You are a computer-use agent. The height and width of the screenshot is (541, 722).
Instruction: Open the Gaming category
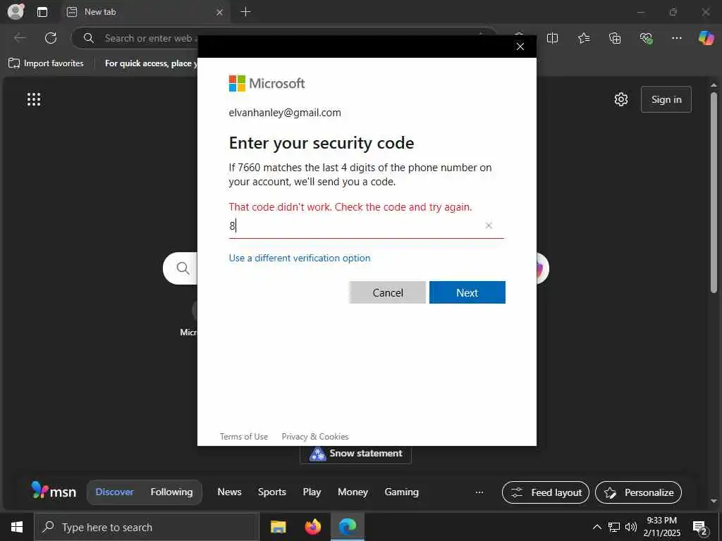pos(401,492)
